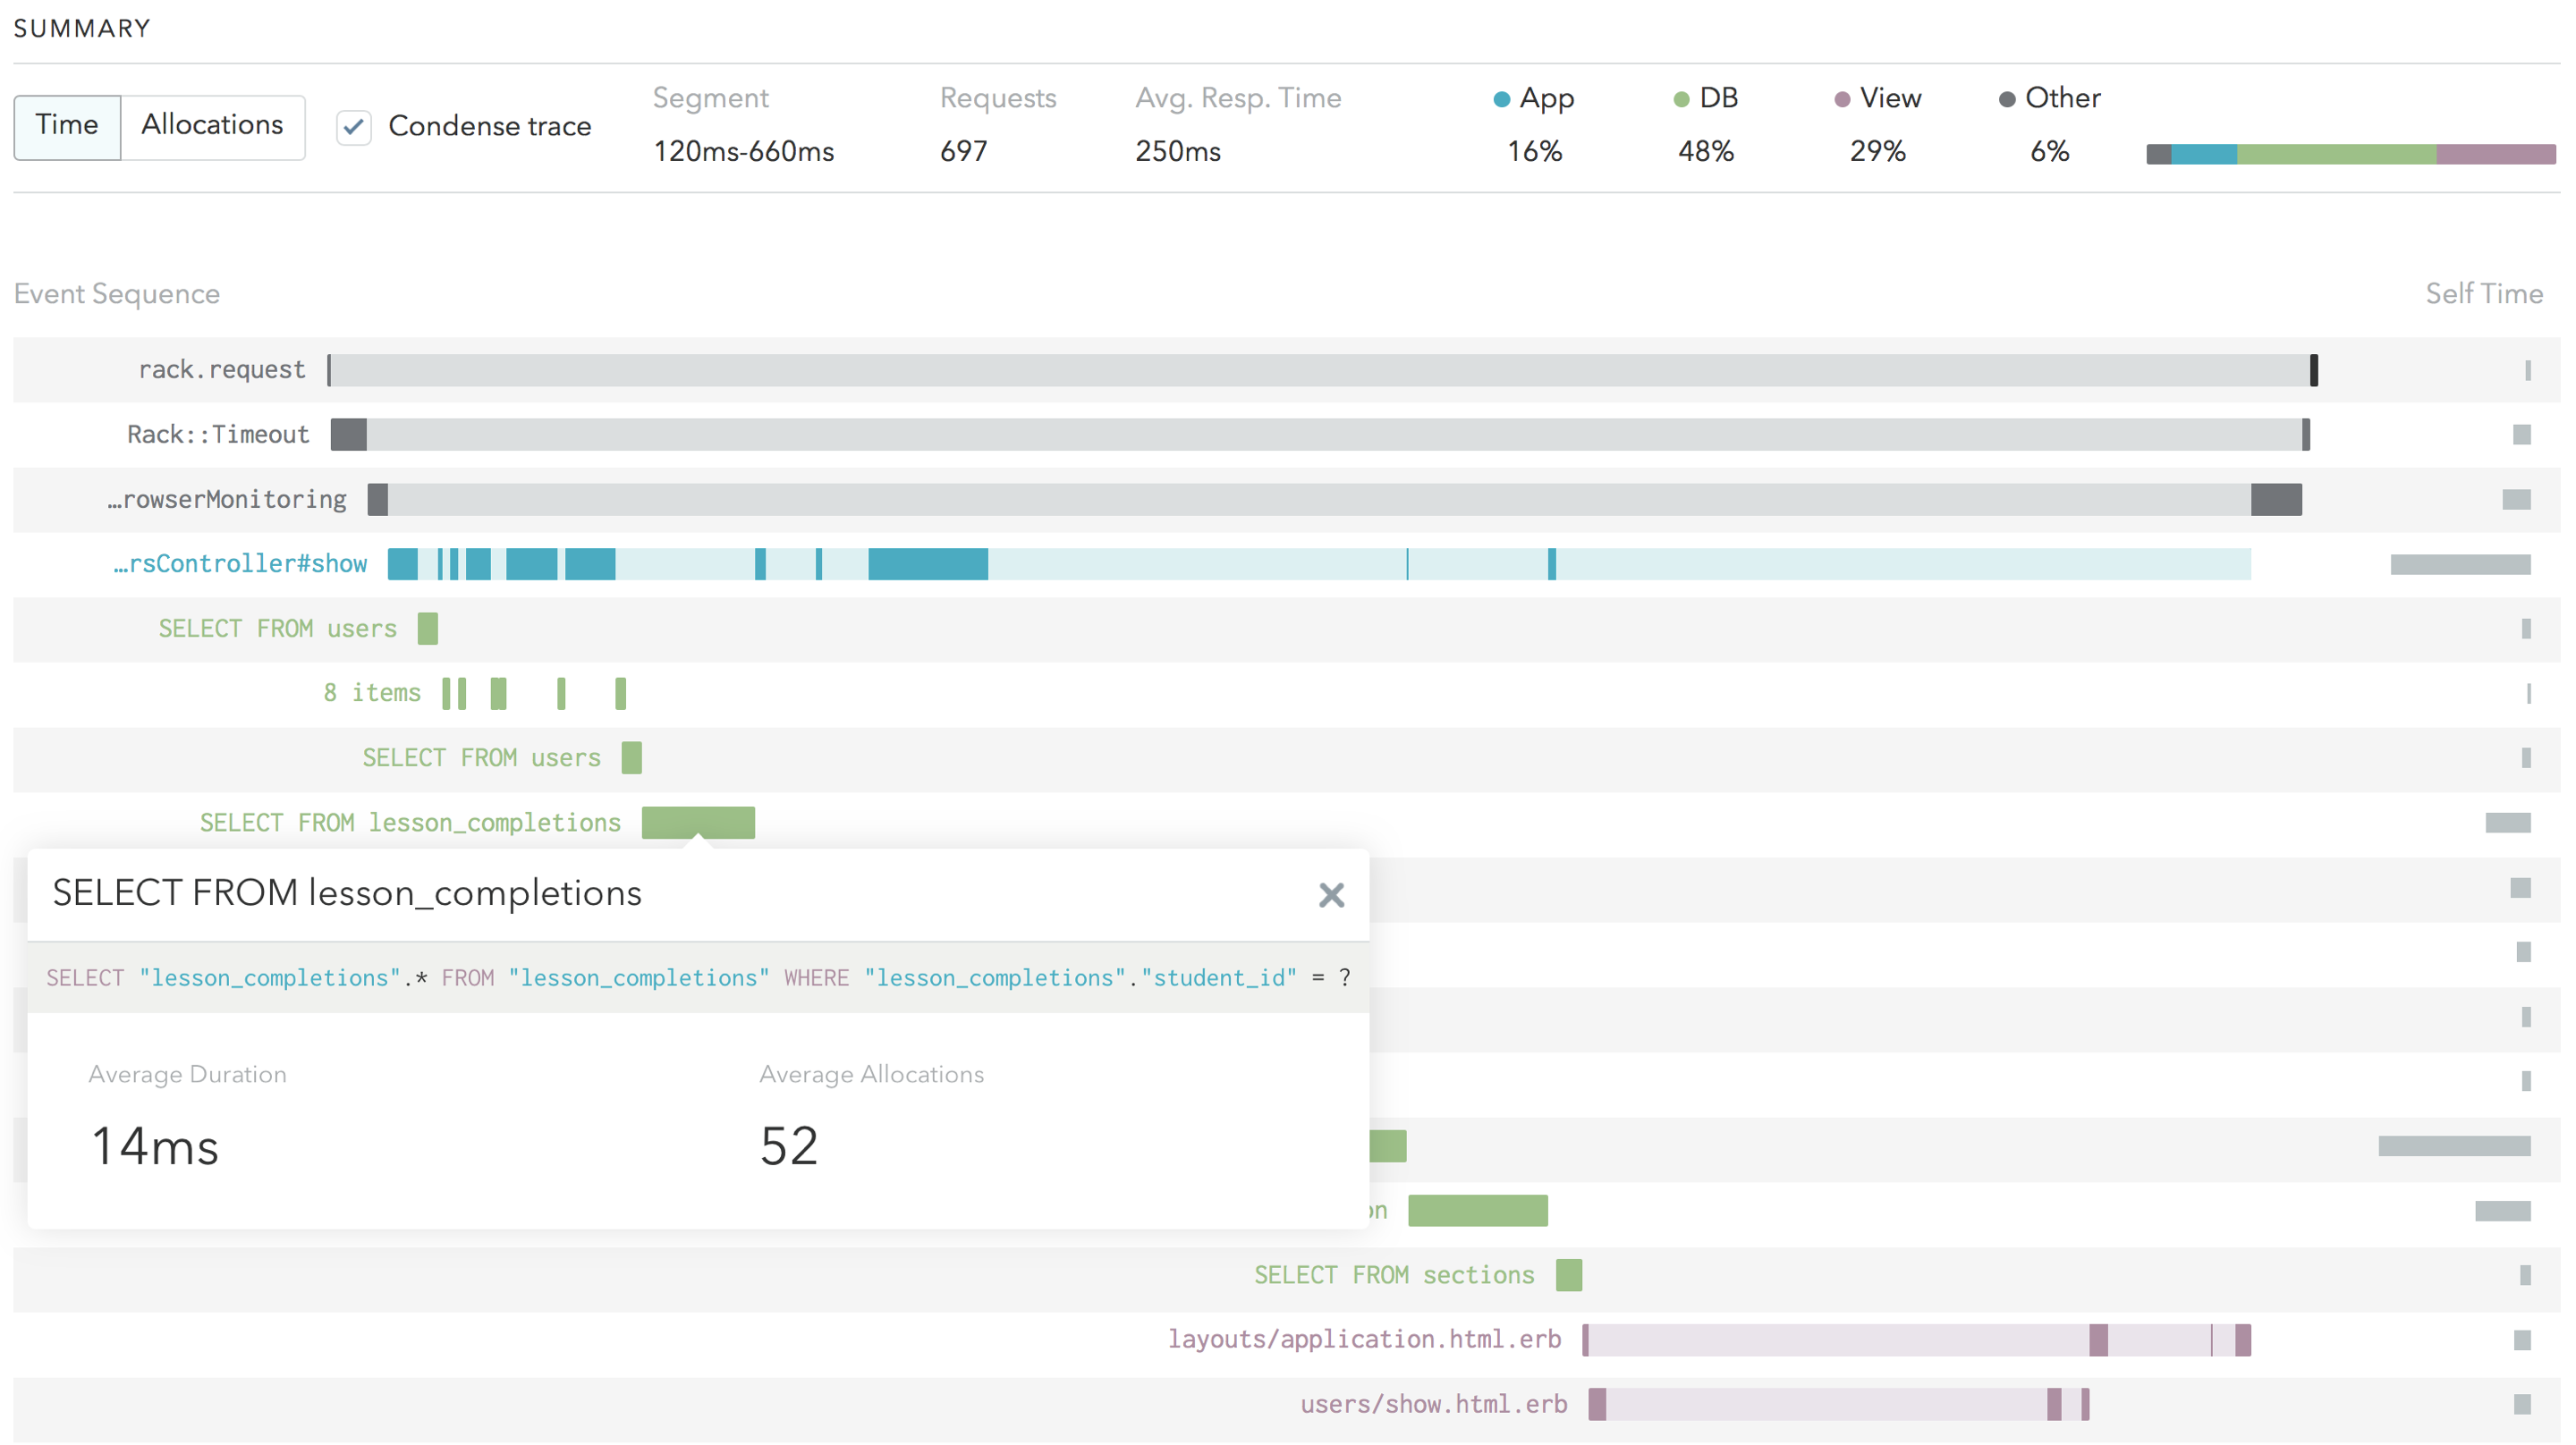The height and width of the screenshot is (1445, 2576).
Task: Close the SELECT FROM lesson_completions popup
Action: coord(1331,895)
